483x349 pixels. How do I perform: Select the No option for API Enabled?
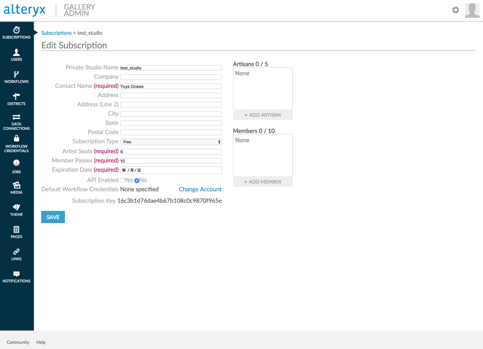pos(136,180)
